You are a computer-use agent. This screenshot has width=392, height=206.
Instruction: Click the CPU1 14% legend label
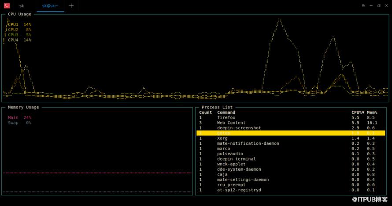[19, 25]
